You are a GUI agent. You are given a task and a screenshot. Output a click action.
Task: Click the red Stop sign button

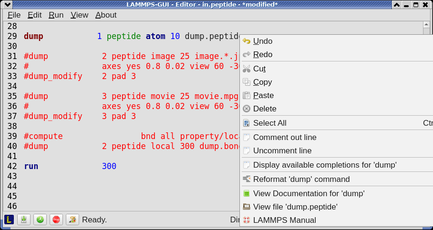pyautogui.click(x=56, y=220)
